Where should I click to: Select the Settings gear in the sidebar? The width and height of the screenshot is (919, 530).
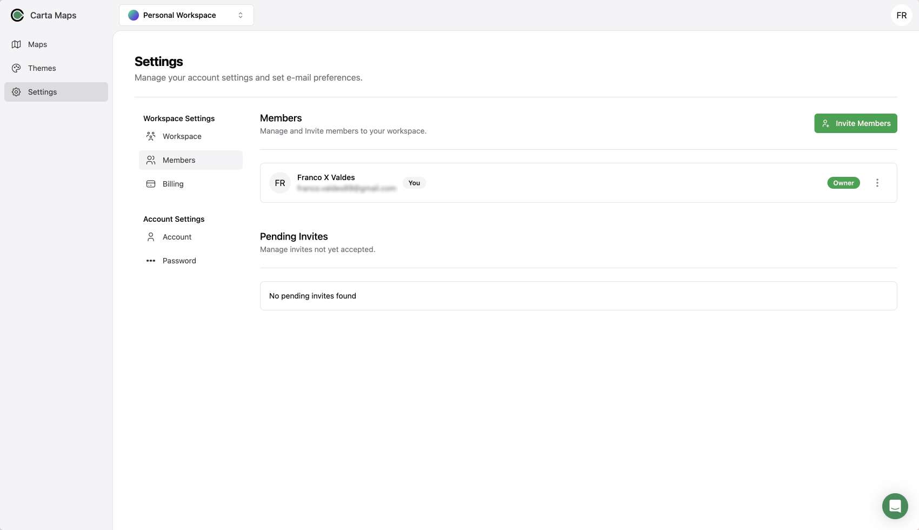[16, 92]
